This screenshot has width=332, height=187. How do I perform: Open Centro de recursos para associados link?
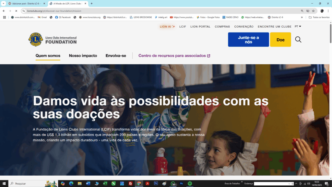(x=174, y=56)
